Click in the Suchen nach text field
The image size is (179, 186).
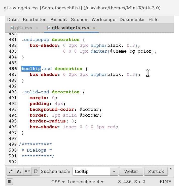[x=91, y=171]
